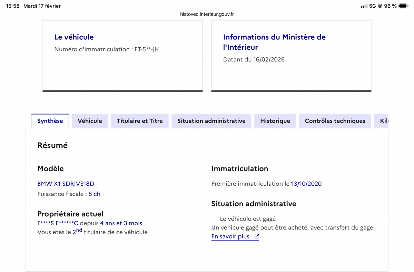Tap the histovec.interieur.gouv.fr address bar
The width and height of the screenshot is (414, 272).
(207, 14)
